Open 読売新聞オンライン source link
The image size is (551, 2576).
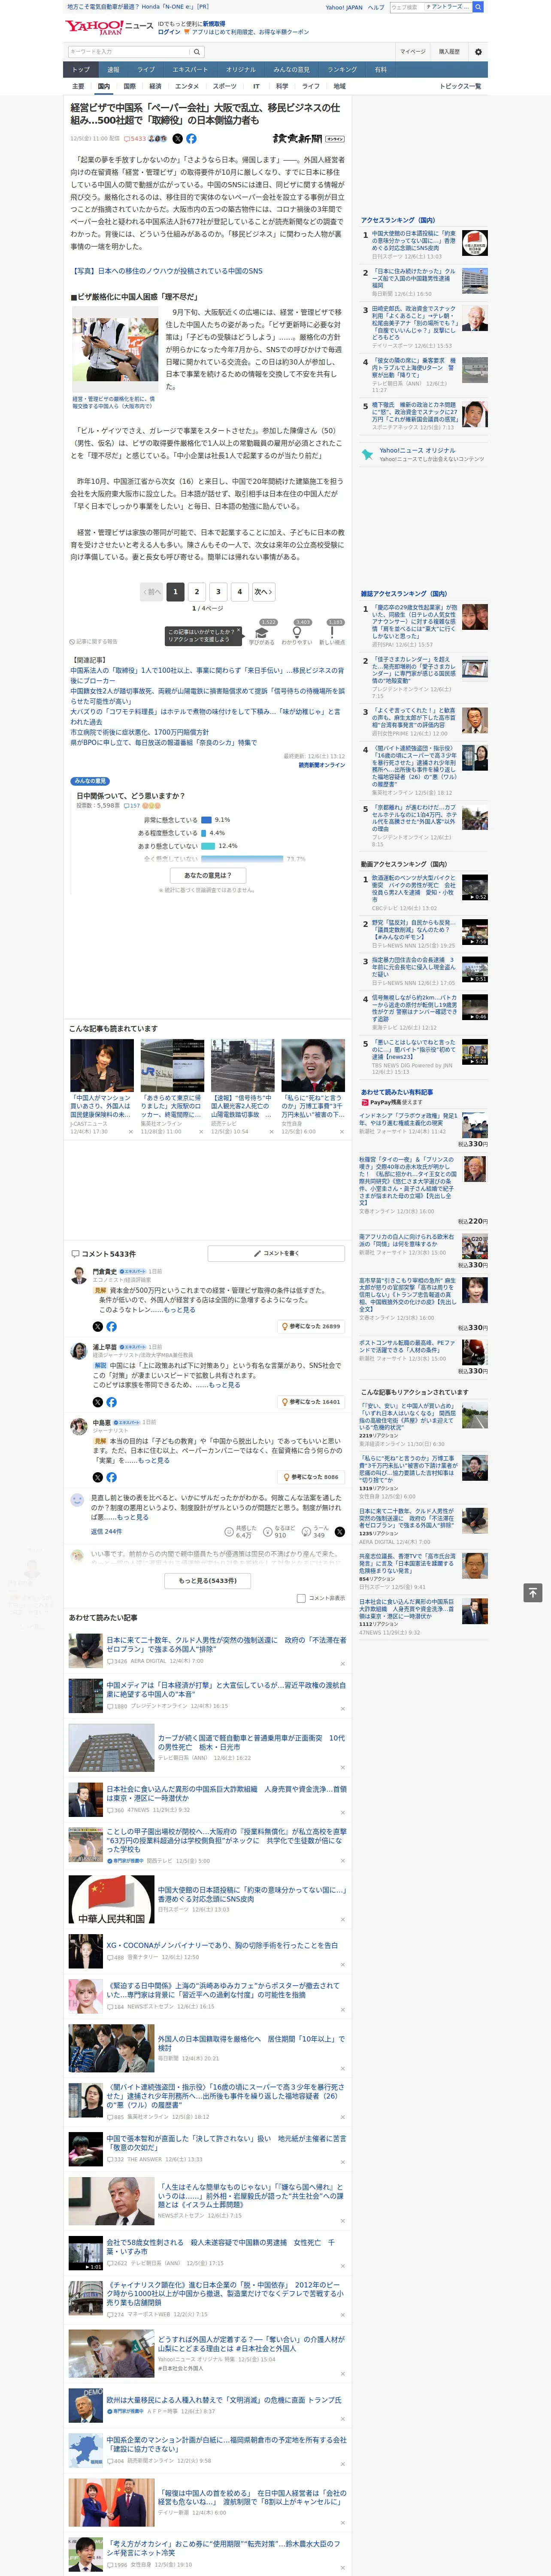pyautogui.click(x=321, y=765)
